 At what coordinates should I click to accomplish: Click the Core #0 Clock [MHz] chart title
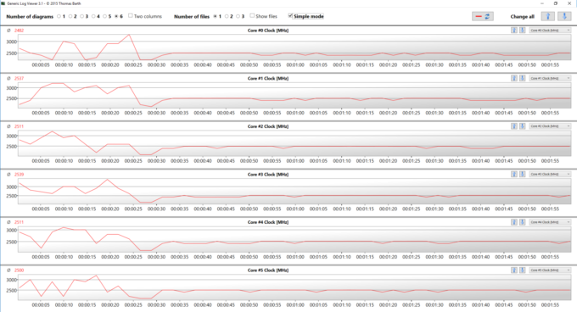coord(268,31)
